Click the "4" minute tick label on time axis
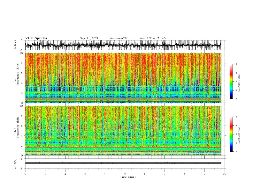This screenshot has width=253, height=195. [105, 174]
